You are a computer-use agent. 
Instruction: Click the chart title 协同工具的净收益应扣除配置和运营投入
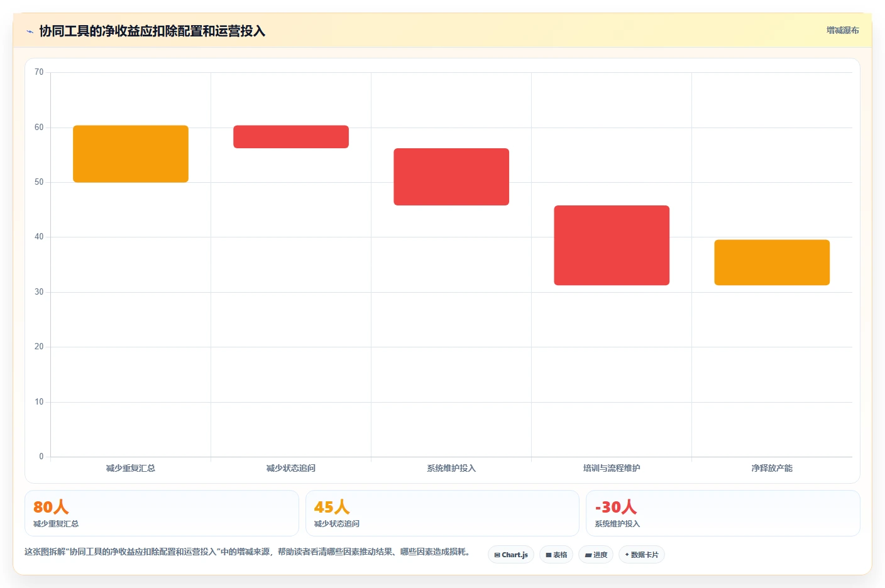tap(152, 31)
